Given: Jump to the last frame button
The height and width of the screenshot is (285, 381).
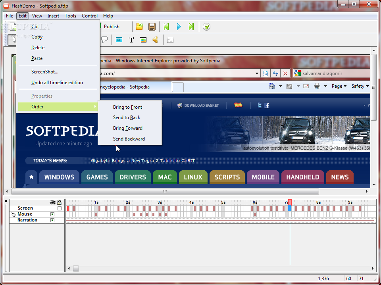Looking at the screenshot, I should coord(191,27).
